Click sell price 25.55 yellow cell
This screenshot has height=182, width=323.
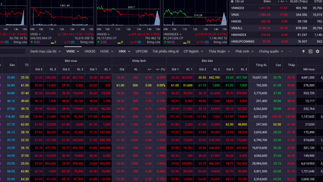coord(202,78)
